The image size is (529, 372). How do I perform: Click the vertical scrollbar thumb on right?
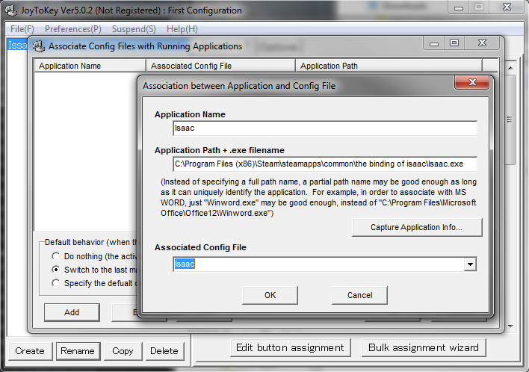pyautogui.click(x=510, y=120)
